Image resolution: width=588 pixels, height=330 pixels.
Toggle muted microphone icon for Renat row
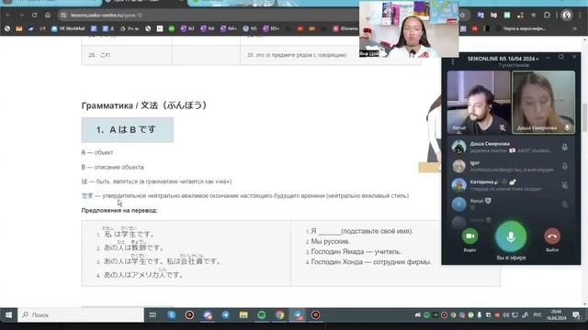[564, 204]
